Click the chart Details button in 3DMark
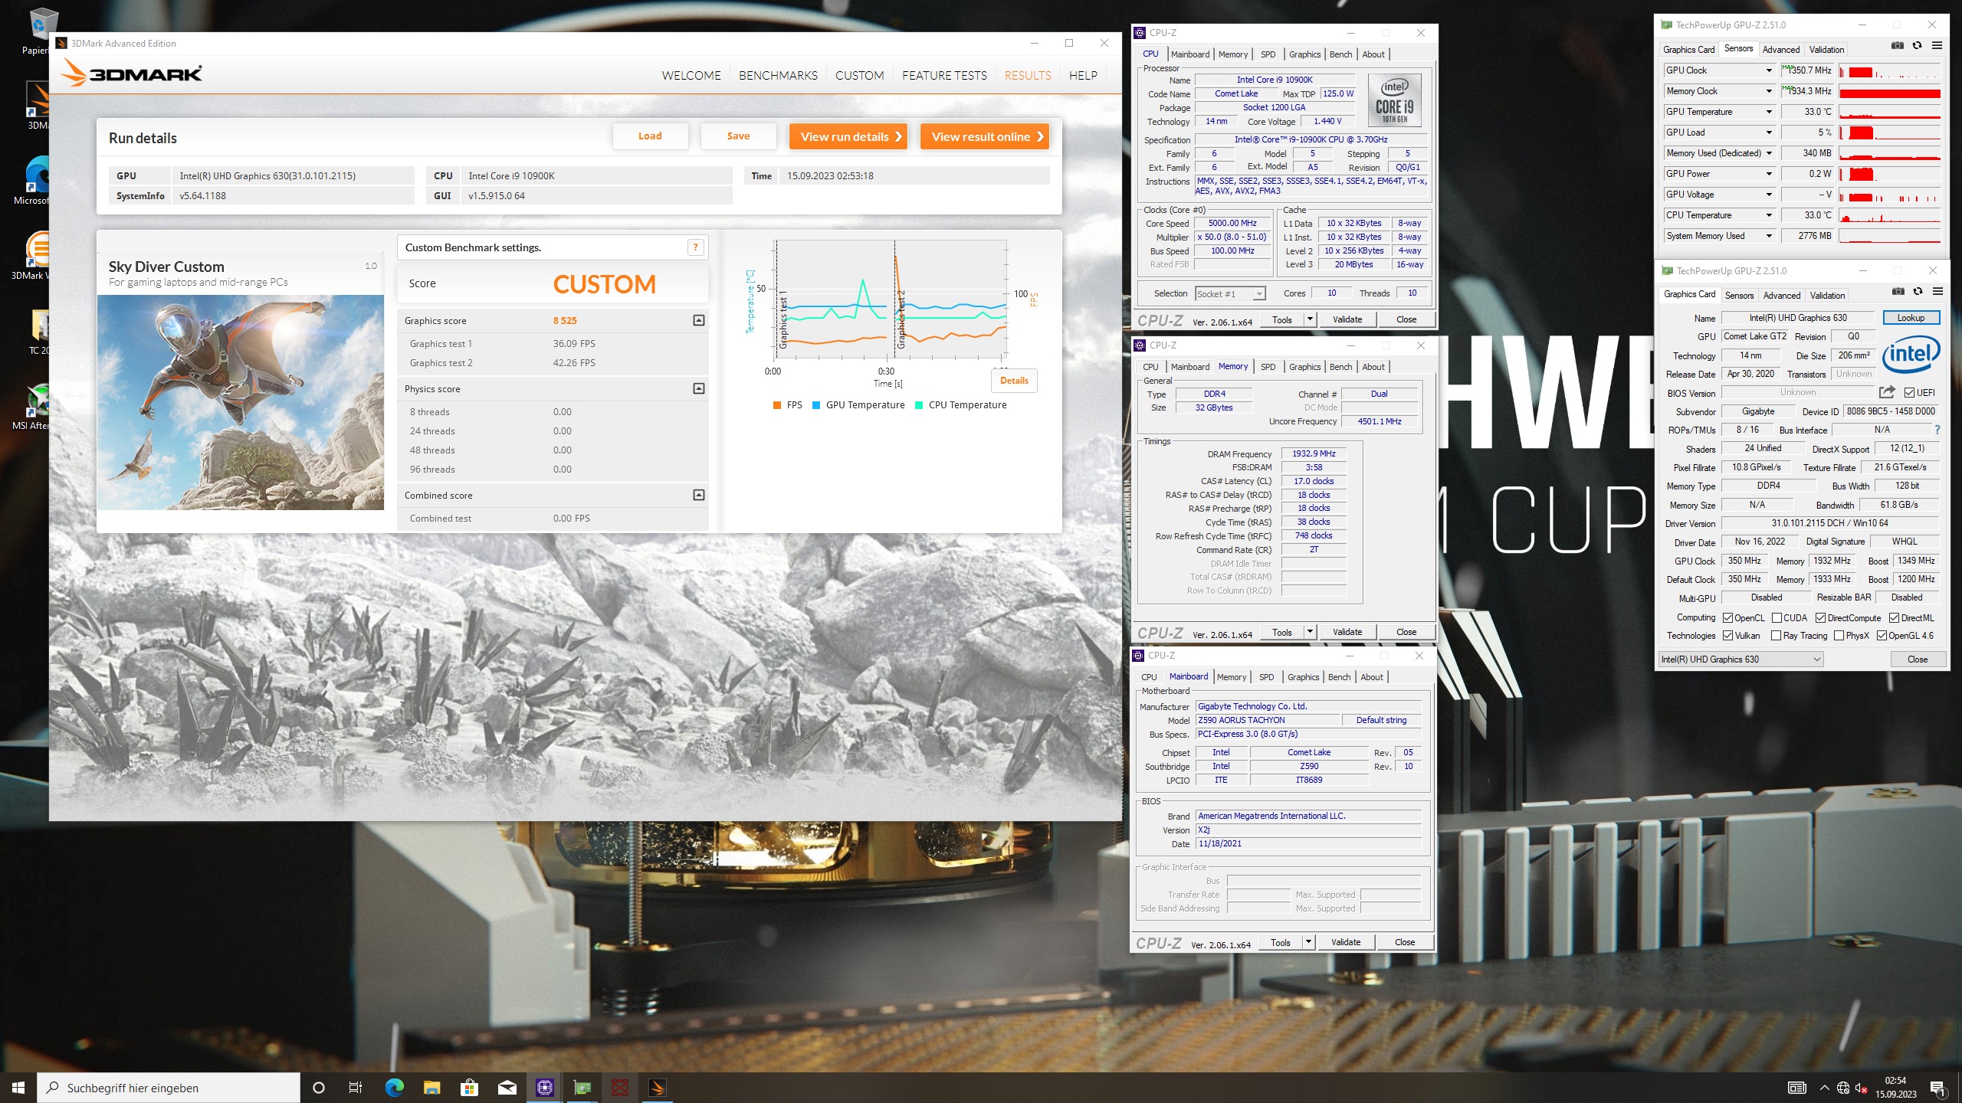This screenshot has width=1962, height=1103. pos(1014,381)
